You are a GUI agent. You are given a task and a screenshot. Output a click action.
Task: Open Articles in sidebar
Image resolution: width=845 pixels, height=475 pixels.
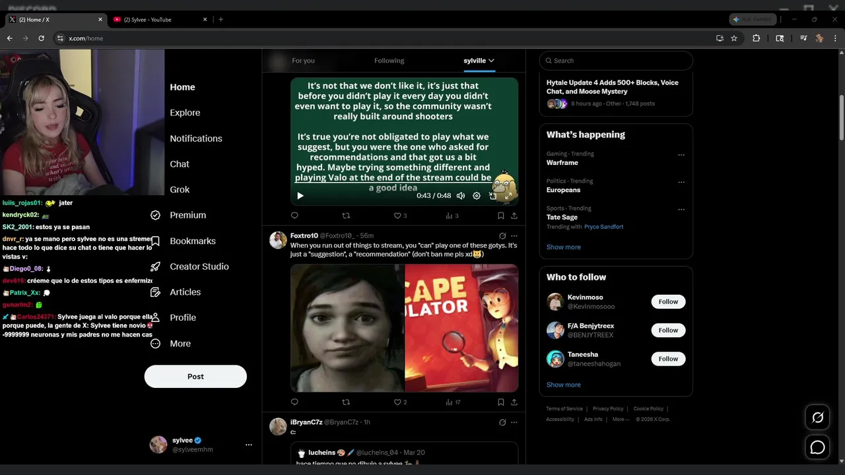(x=176, y=292)
